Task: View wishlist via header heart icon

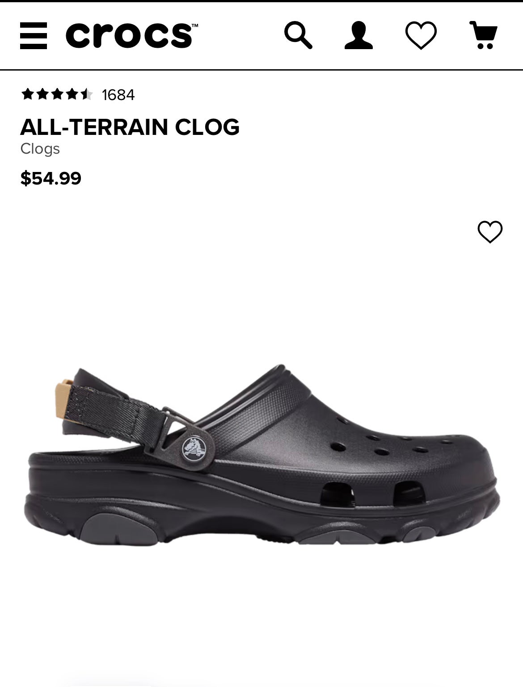Action: click(421, 35)
